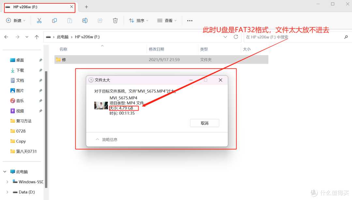The width and height of the screenshot is (352, 200).
Task: Click the Delete trash can icon
Action: [x=115, y=21]
